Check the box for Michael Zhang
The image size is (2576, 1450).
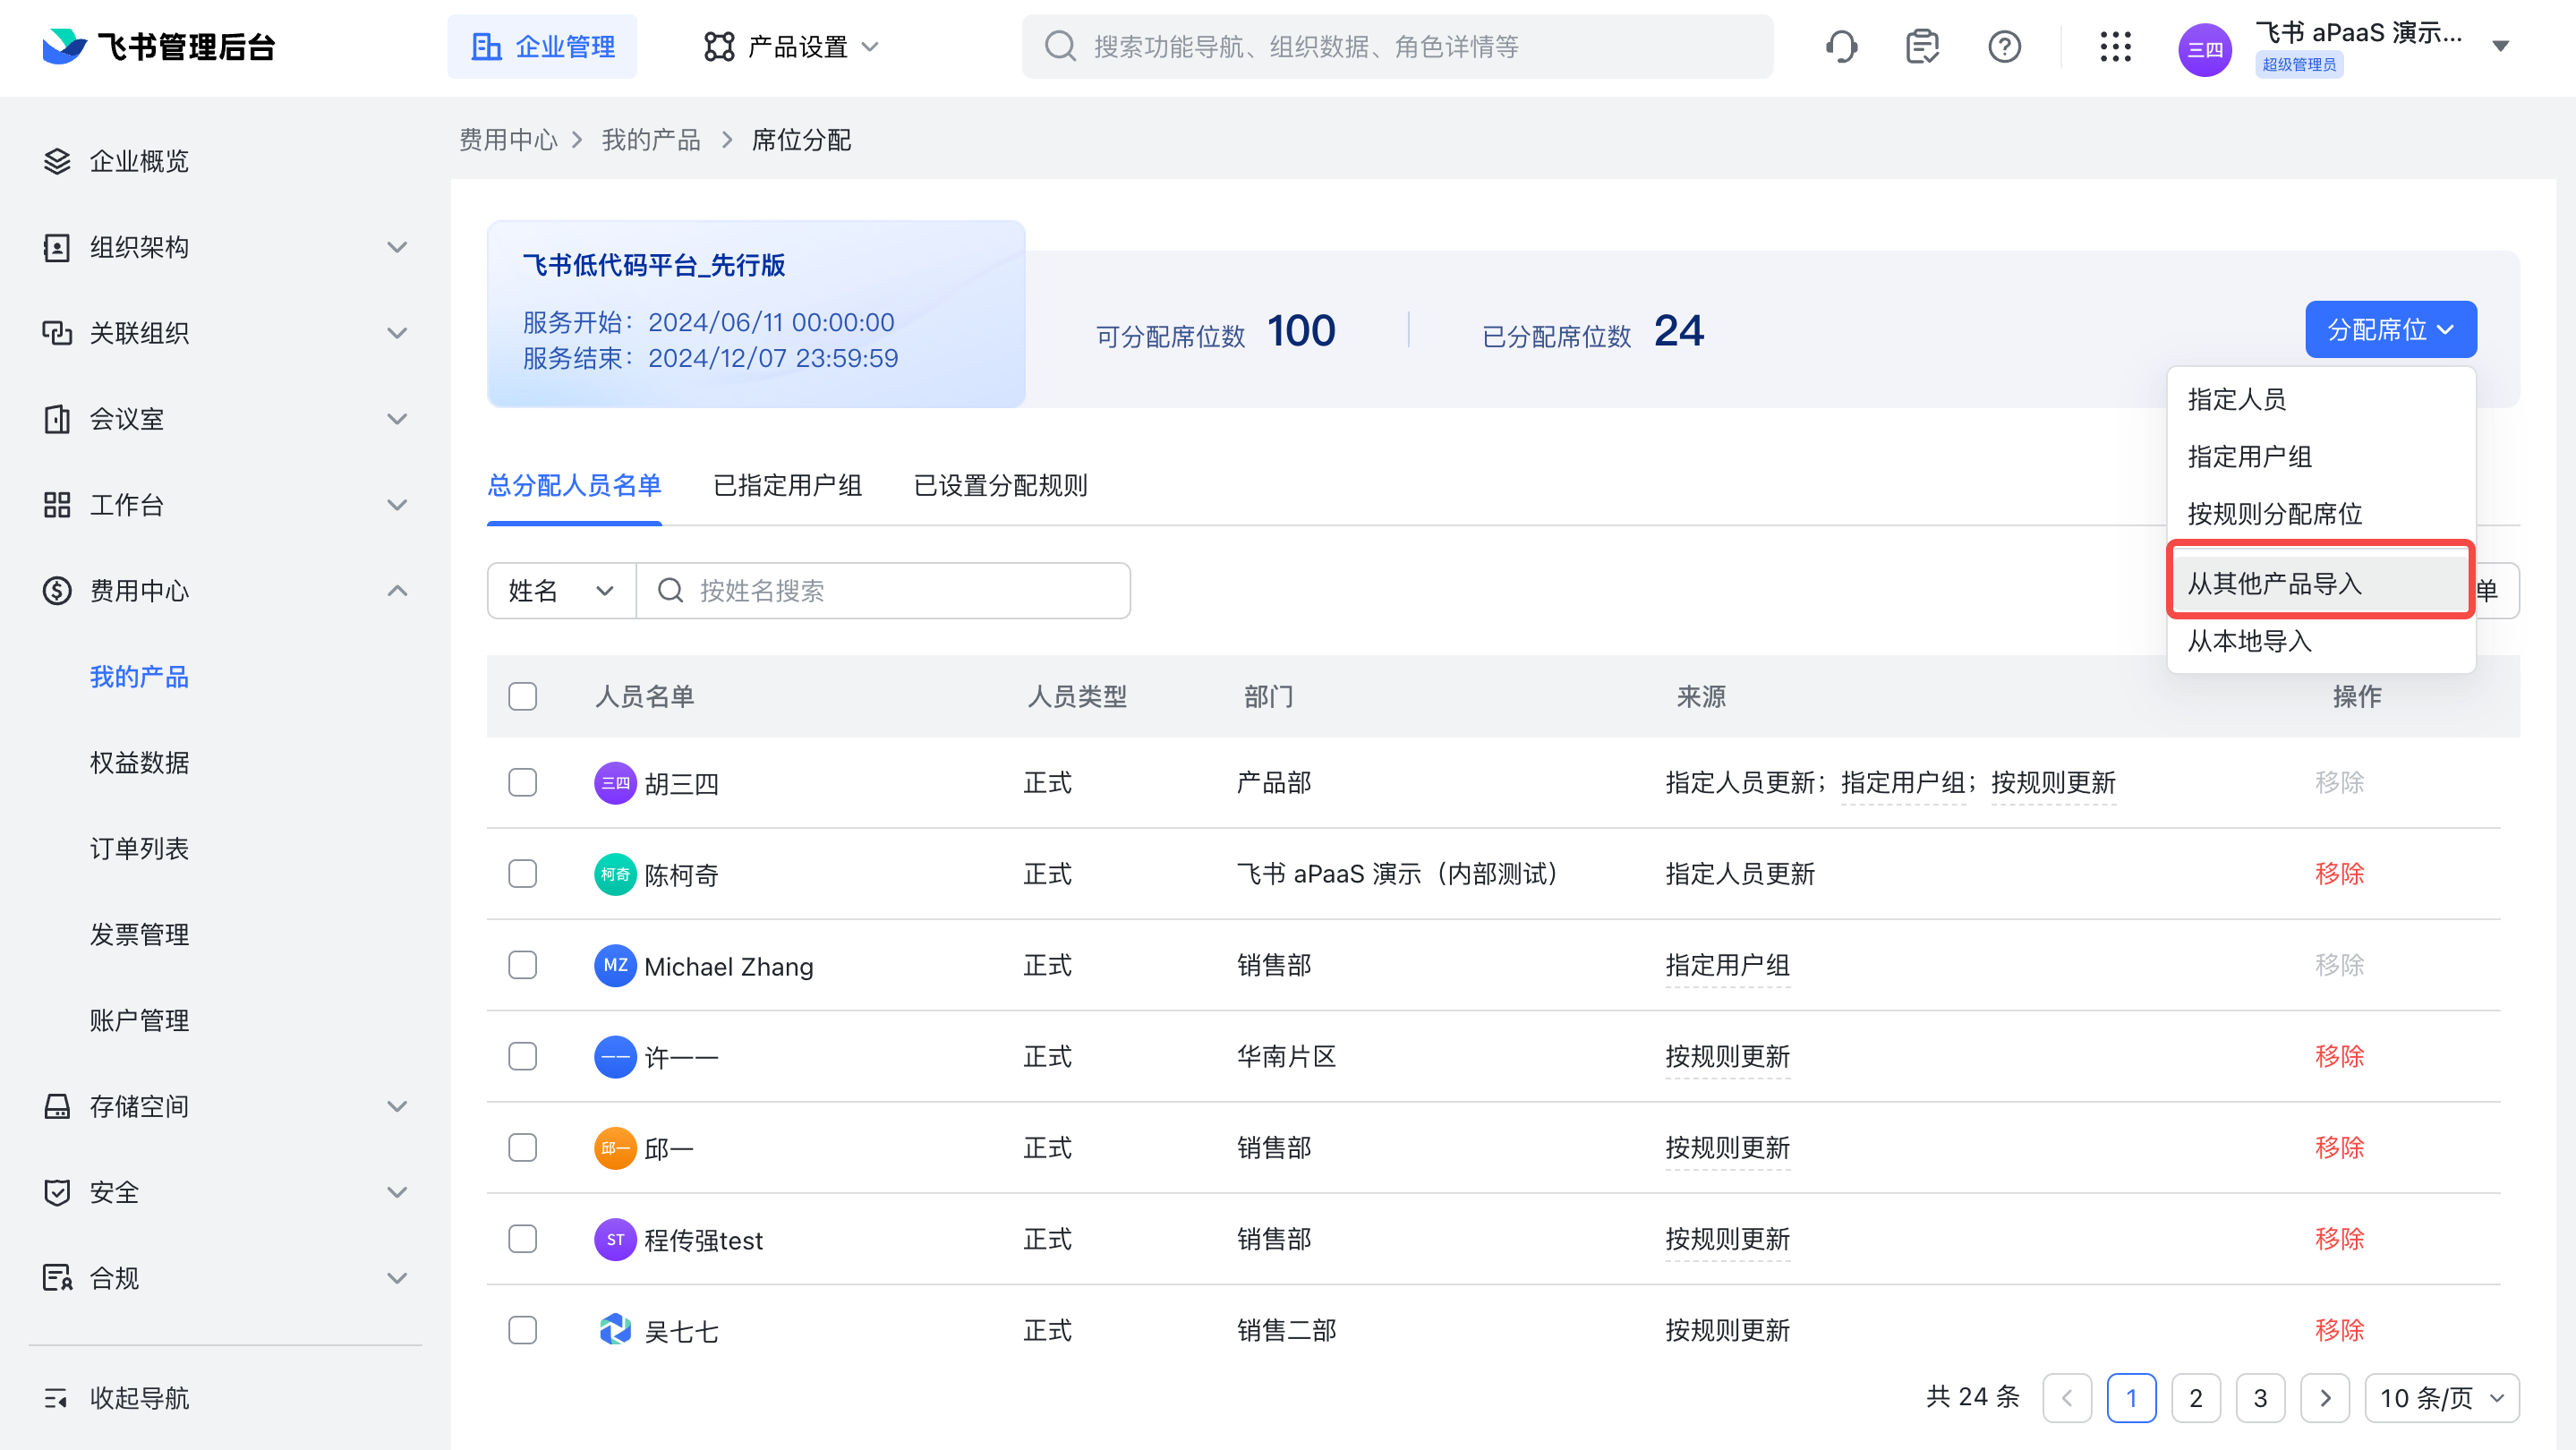(522, 966)
